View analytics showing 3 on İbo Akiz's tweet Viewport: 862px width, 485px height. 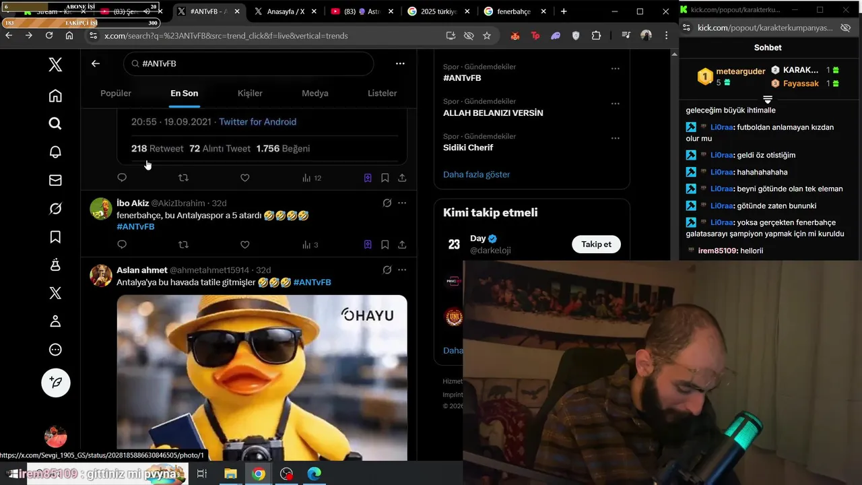(x=310, y=245)
